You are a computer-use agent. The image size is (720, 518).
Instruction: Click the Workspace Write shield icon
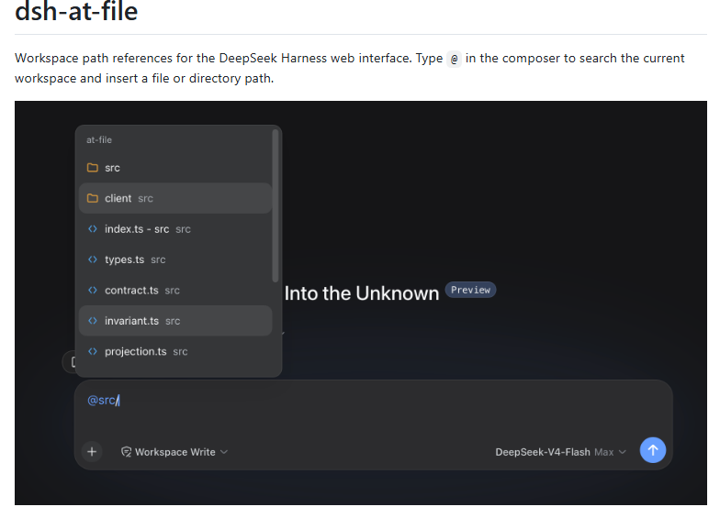pyautogui.click(x=127, y=452)
